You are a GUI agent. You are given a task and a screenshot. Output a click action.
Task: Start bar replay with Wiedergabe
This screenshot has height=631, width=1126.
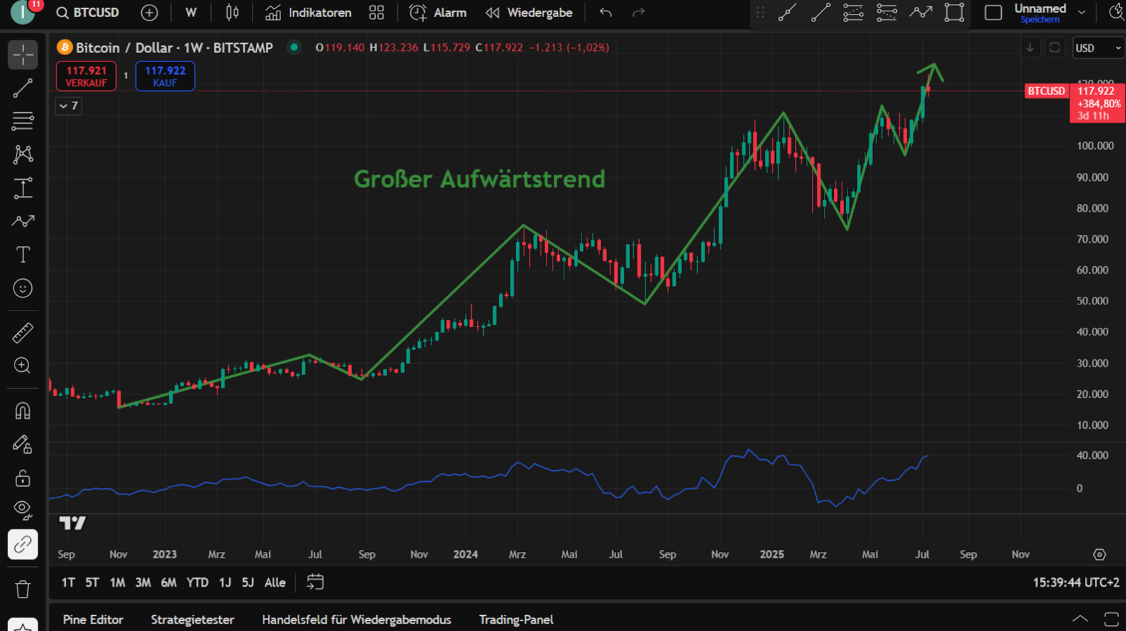pyautogui.click(x=529, y=13)
